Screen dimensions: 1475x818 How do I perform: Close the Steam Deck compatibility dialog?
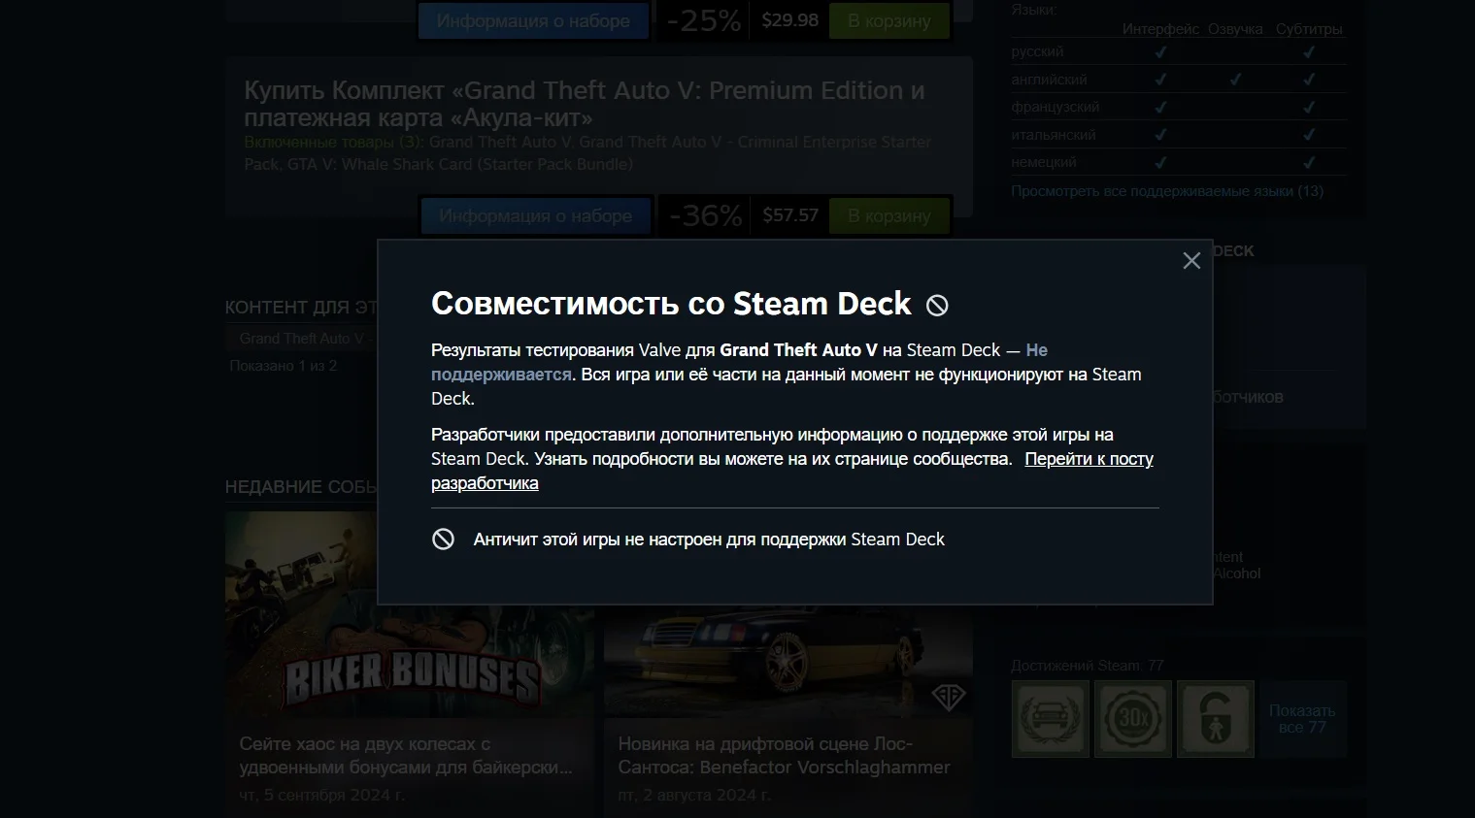1191,260
